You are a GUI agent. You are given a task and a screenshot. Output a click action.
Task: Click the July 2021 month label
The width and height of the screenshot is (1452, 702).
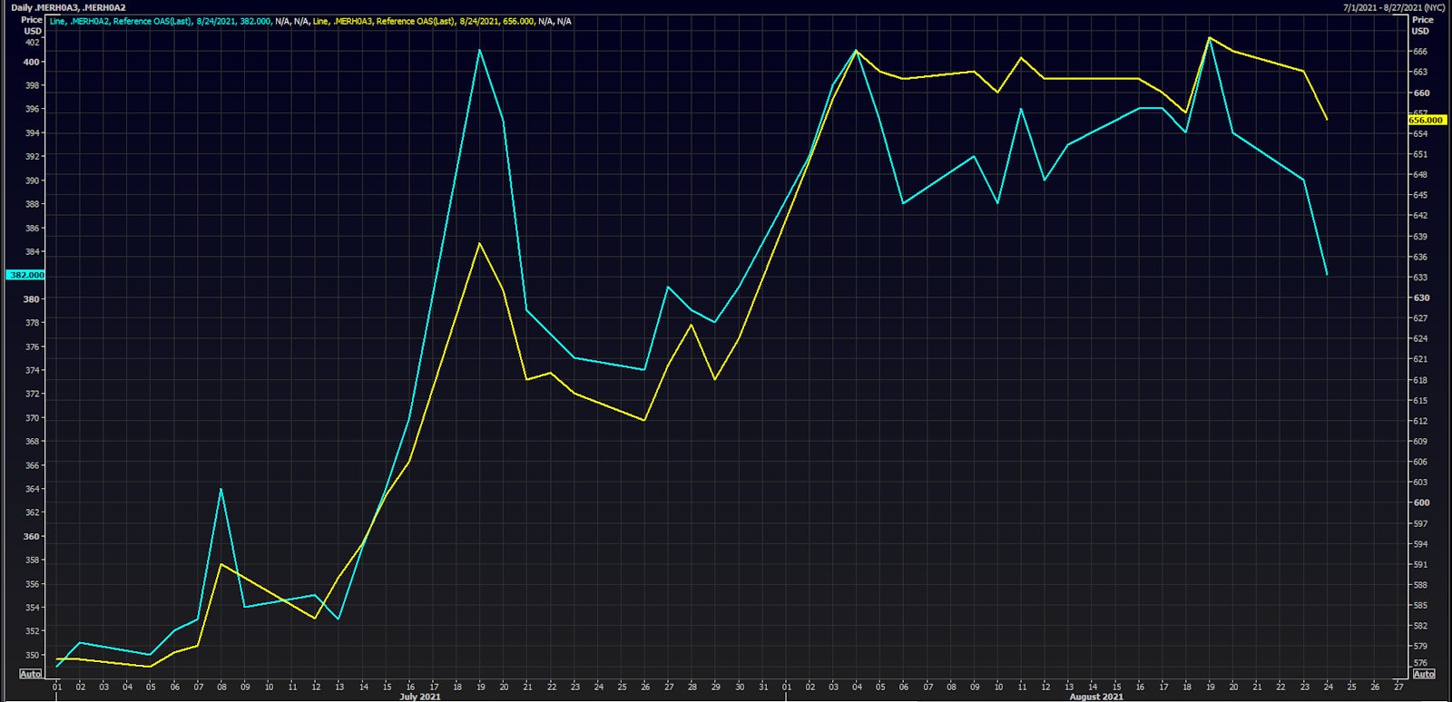(419, 697)
